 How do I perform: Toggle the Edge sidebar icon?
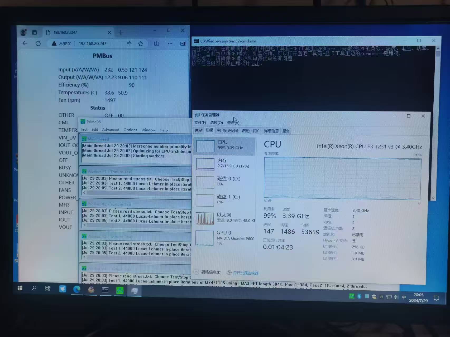pyautogui.click(x=183, y=43)
